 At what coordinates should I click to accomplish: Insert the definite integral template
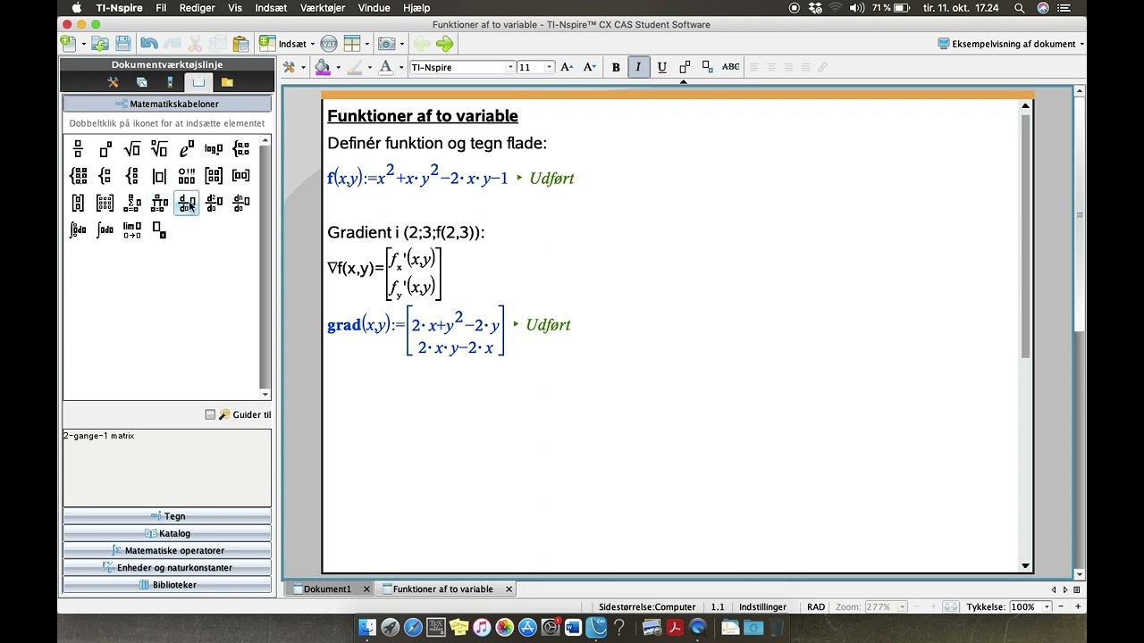point(78,230)
